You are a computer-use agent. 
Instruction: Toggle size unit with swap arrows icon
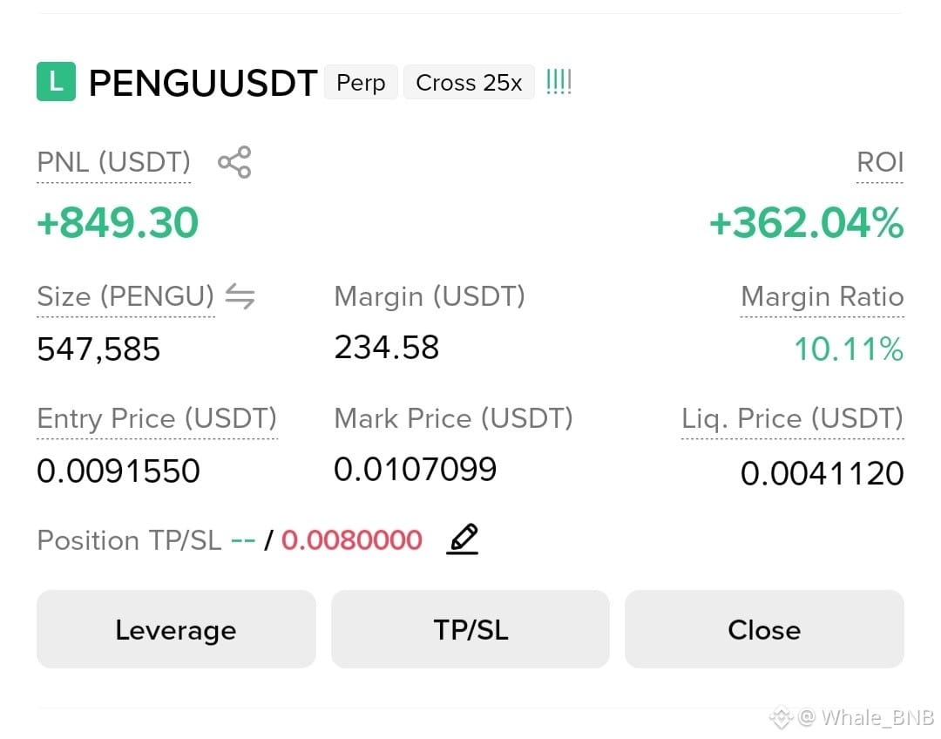pyautogui.click(x=240, y=296)
